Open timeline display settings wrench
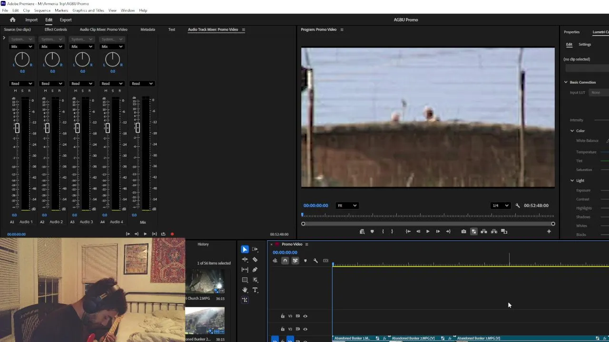The height and width of the screenshot is (342, 609). [x=315, y=260]
